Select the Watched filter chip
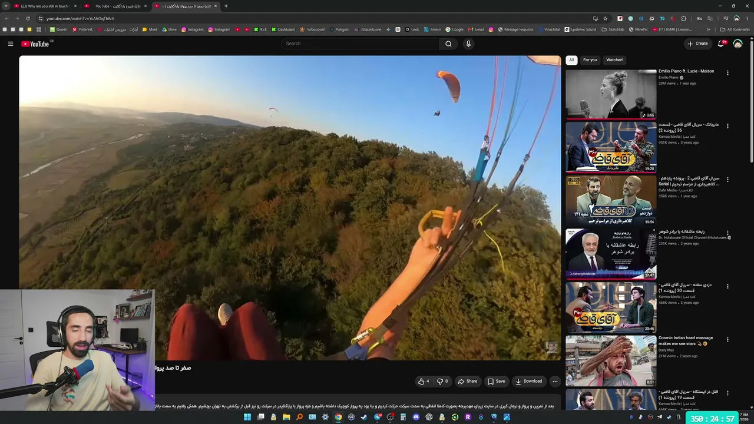 click(x=614, y=59)
